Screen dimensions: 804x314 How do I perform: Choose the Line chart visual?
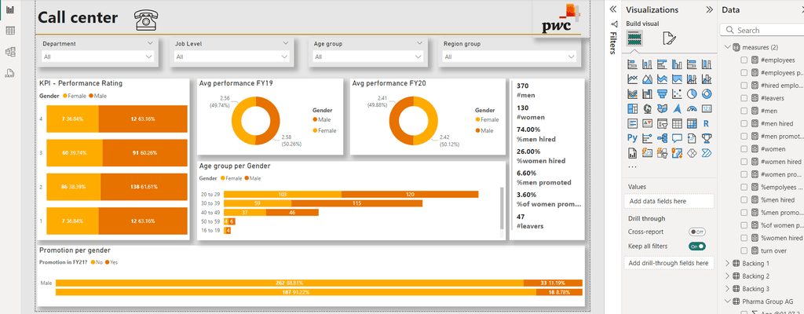point(632,79)
